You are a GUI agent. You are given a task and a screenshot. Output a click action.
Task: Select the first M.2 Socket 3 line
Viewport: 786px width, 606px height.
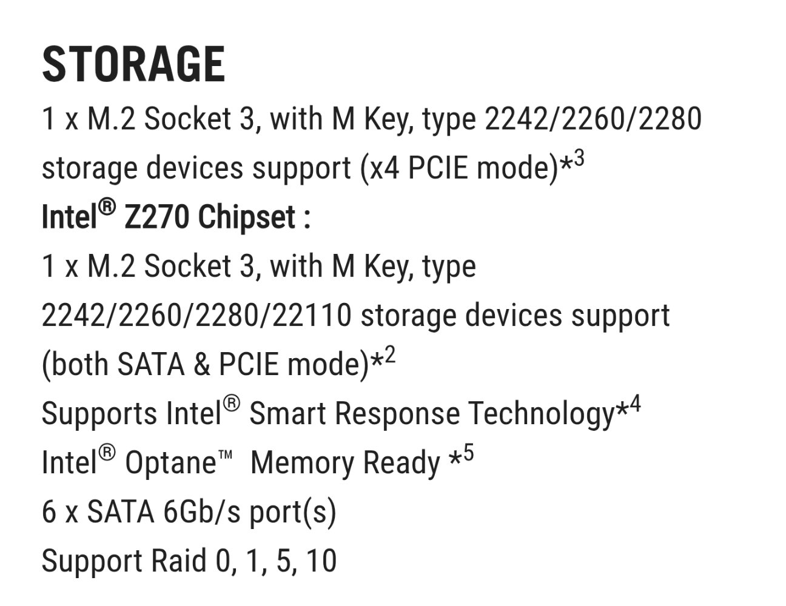[371, 119]
